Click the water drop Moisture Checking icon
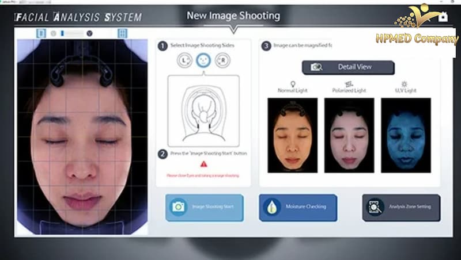461x260 pixels. click(x=271, y=207)
